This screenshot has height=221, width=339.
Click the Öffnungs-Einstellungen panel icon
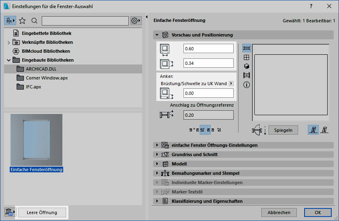coord(165,145)
